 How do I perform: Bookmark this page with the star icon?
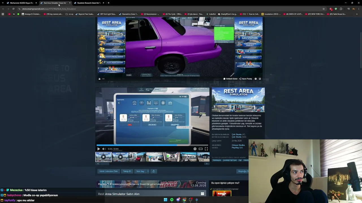(x=324, y=9)
